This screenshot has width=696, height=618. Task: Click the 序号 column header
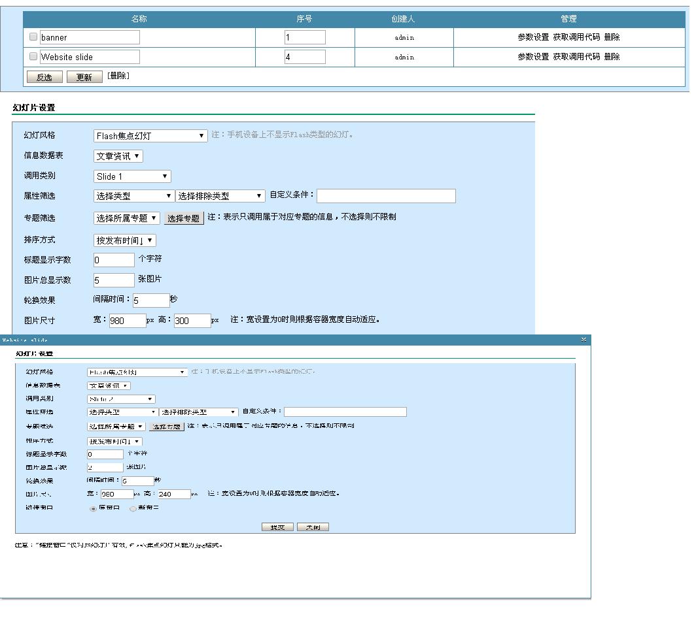click(x=305, y=19)
